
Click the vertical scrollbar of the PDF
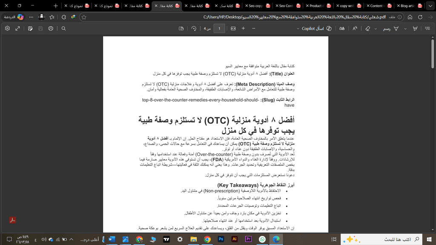pyautogui.click(x=433, y=54)
